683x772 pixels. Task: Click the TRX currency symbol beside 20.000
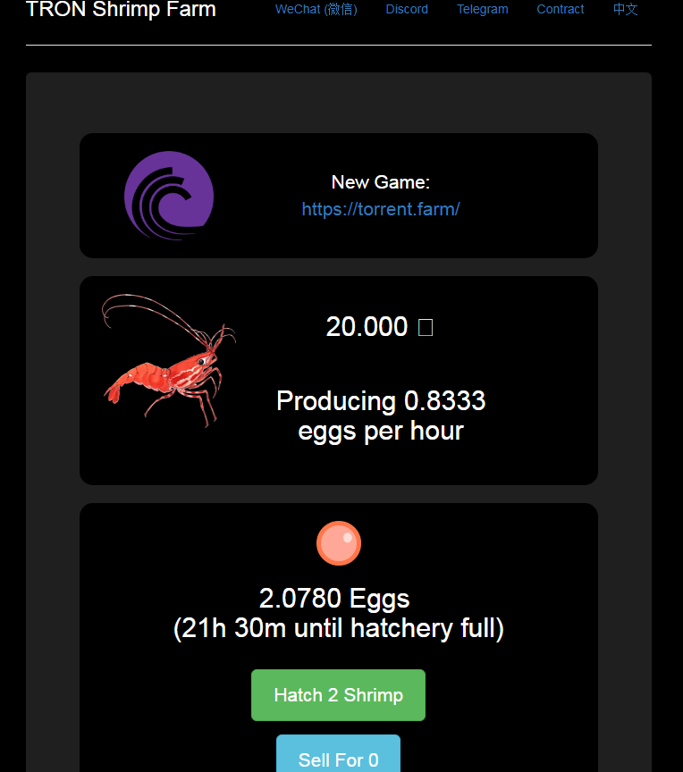coord(424,327)
